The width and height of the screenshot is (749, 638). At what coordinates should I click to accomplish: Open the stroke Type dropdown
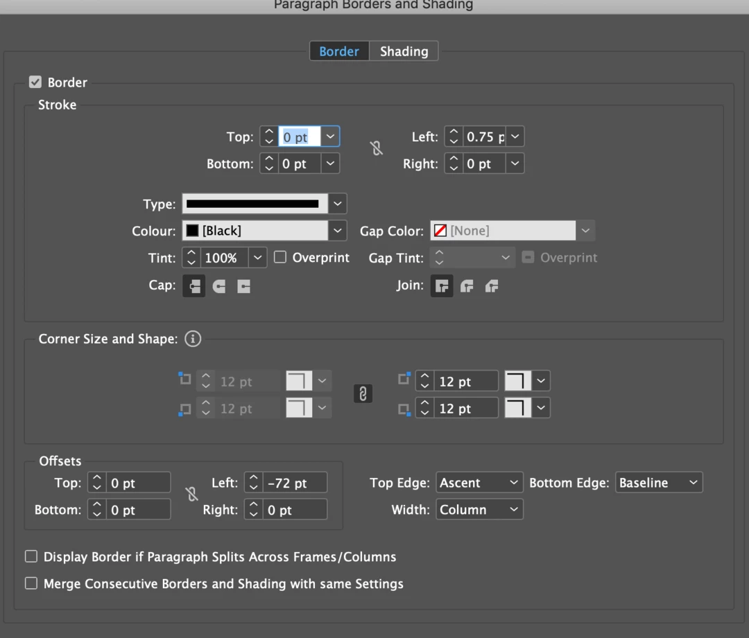pos(338,204)
